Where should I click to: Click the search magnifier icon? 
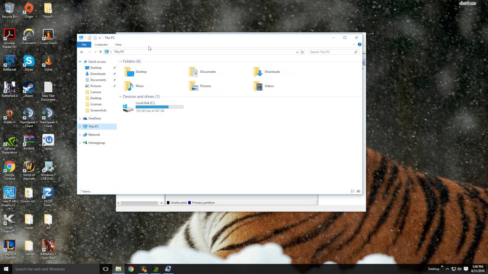tap(356, 52)
